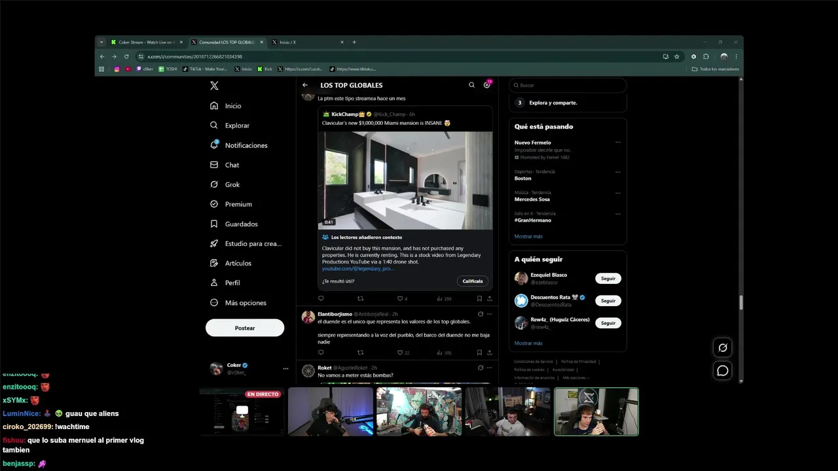
Task: Focus the Buscar search field
Action: pos(568,85)
